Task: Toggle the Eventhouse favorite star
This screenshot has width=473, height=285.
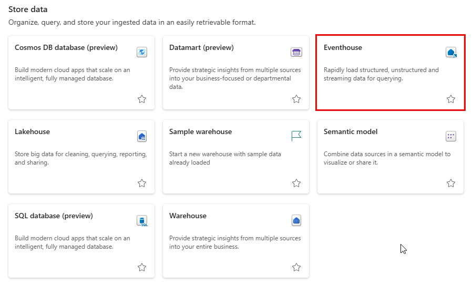Action: coord(451,99)
